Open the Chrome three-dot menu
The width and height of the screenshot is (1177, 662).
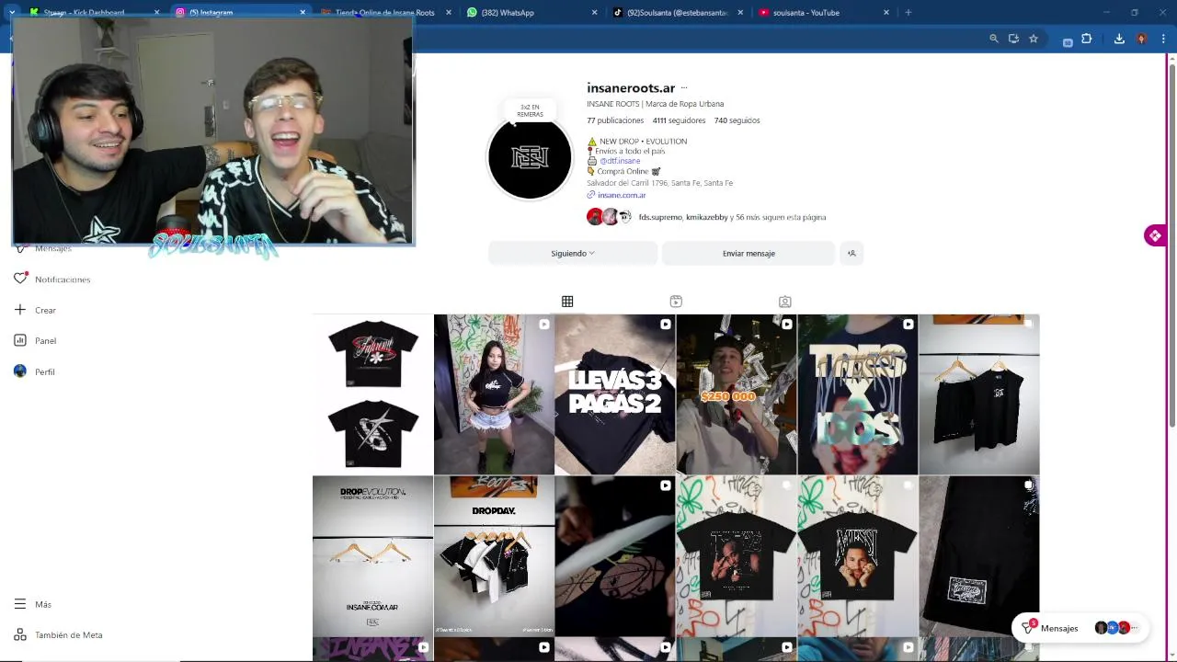coord(1163,39)
